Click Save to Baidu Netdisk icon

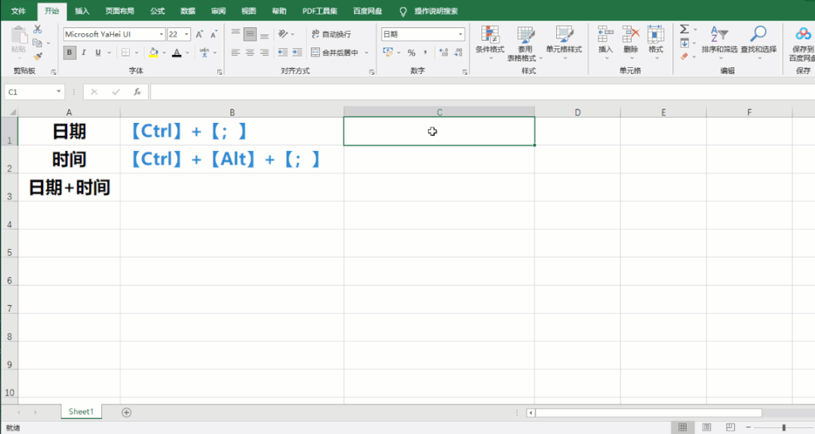click(x=803, y=35)
